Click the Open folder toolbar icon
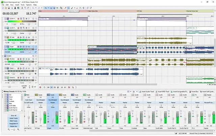 [6, 8]
